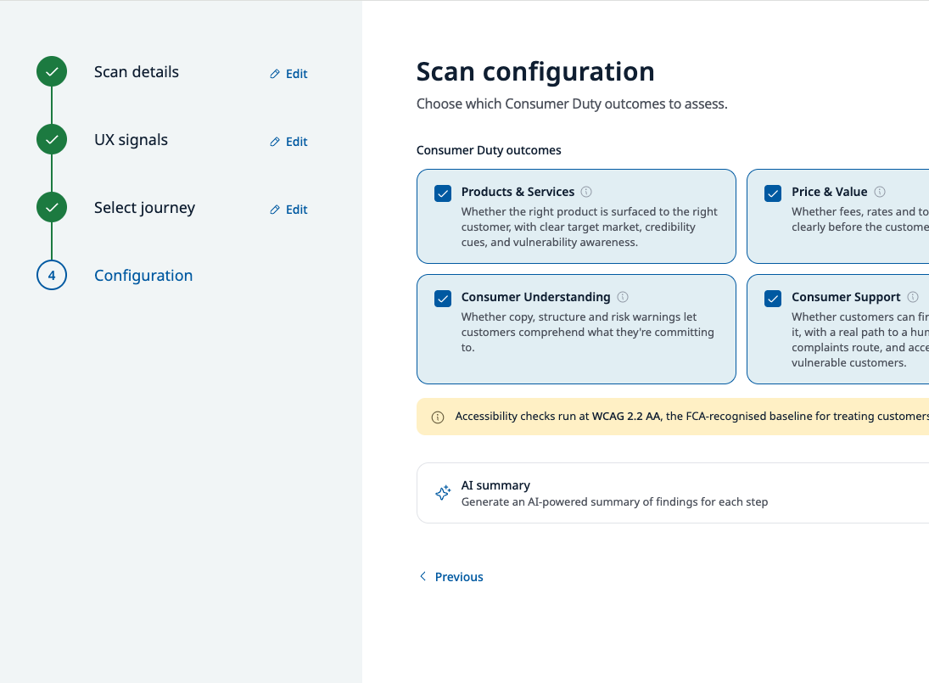
Task: Click the Price & Value card description text
Action: click(860, 219)
